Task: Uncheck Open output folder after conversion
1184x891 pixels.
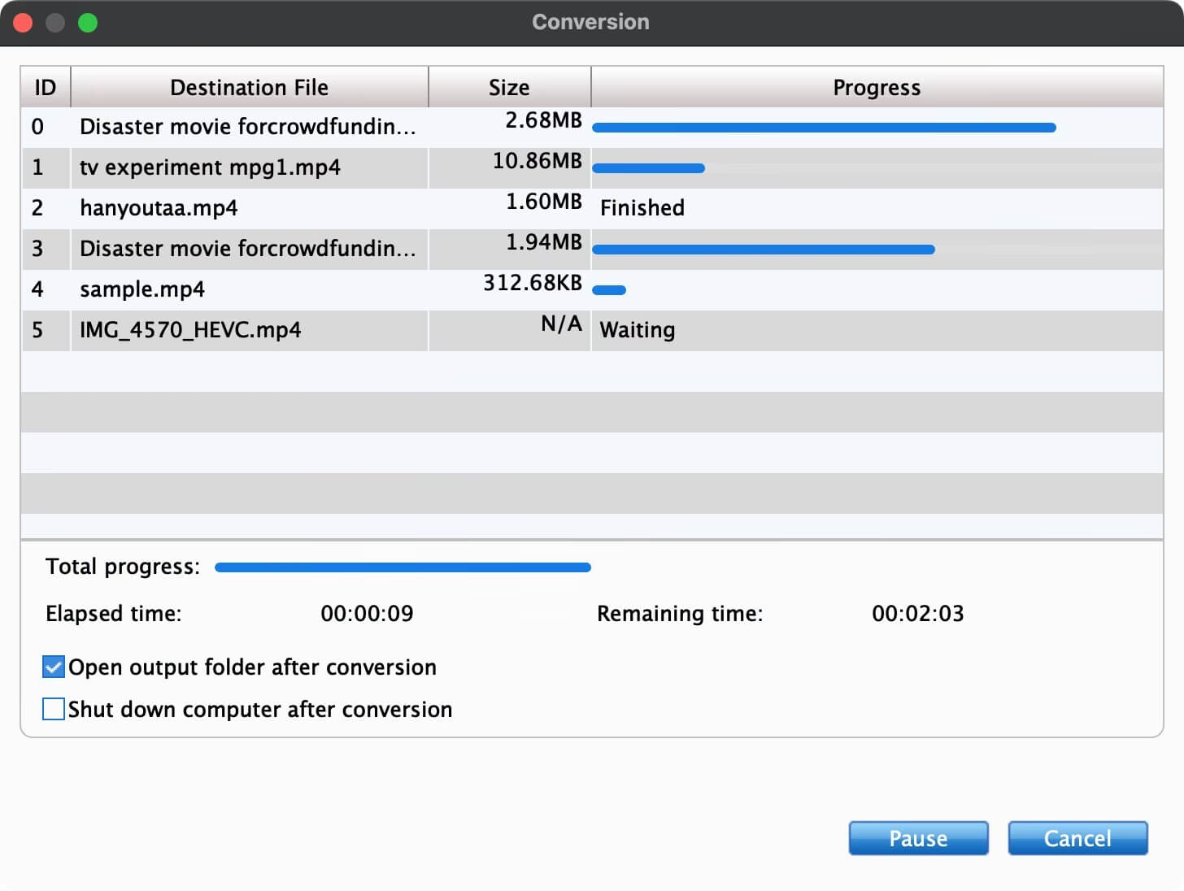Action: [54, 667]
